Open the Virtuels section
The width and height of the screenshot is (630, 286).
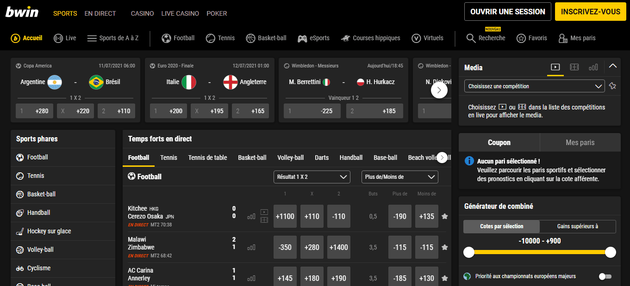[427, 38]
